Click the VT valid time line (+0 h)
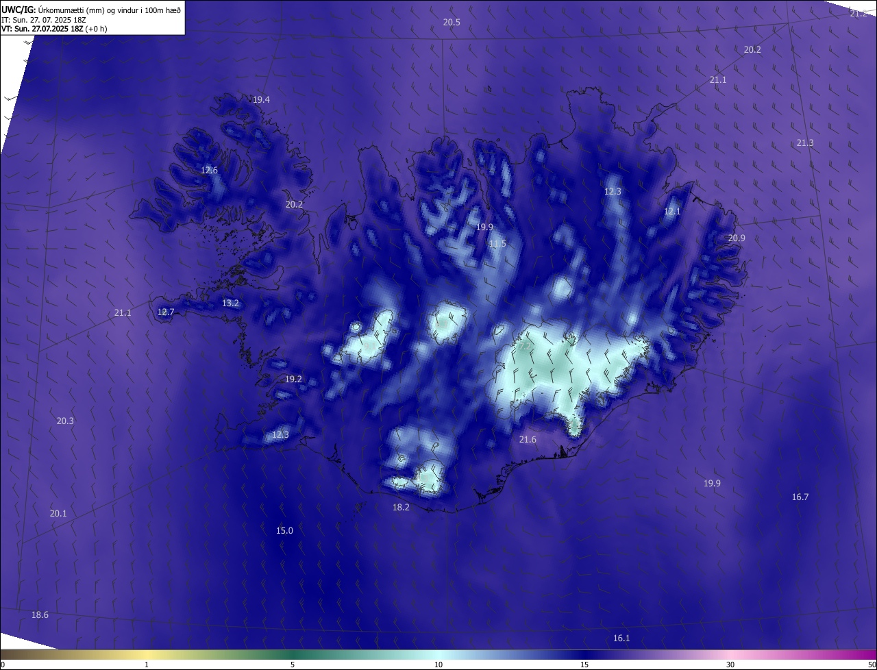Screen dimensions: 877x670 (x=54, y=29)
